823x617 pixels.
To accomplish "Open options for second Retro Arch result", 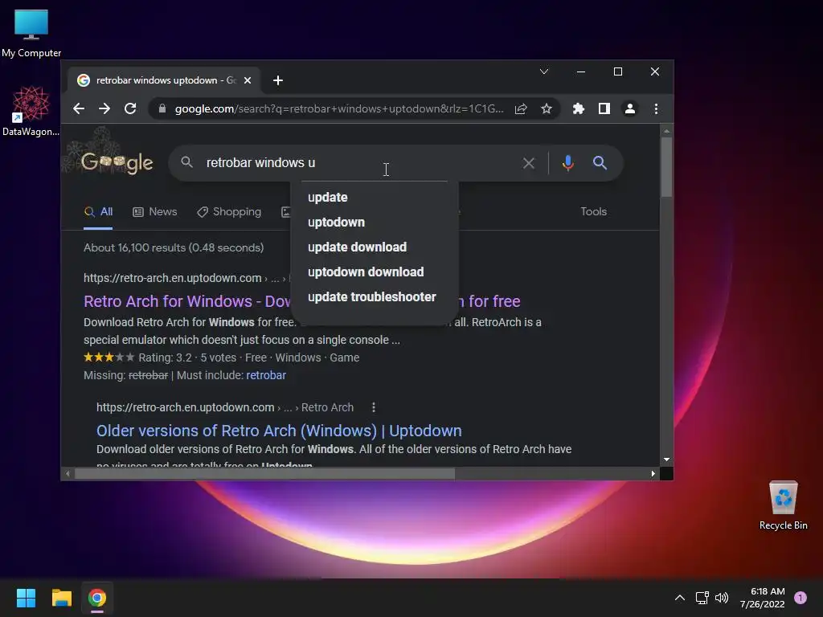I will pyautogui.click(x=374, y=407).
